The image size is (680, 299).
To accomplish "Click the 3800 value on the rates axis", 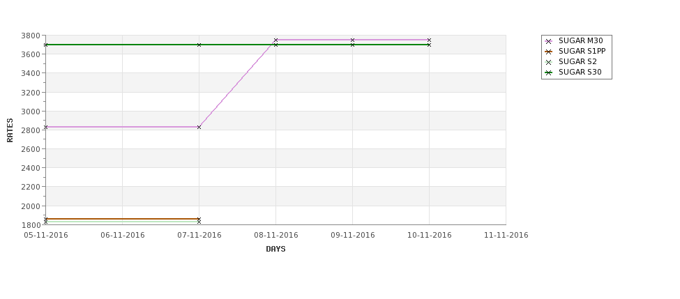I will (31, 36).
